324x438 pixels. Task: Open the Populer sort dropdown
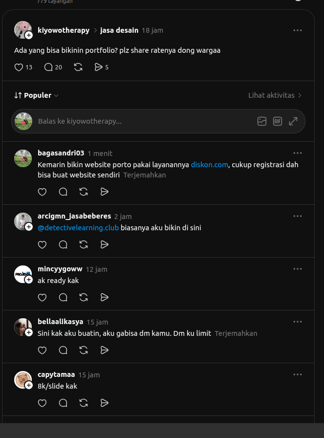coord(36,95)
